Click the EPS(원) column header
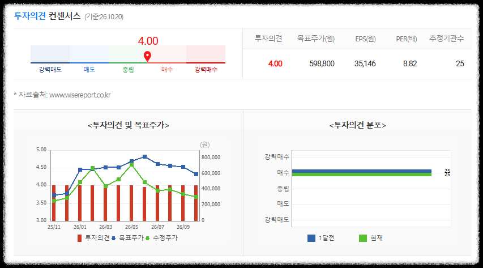 click(365, 39)
